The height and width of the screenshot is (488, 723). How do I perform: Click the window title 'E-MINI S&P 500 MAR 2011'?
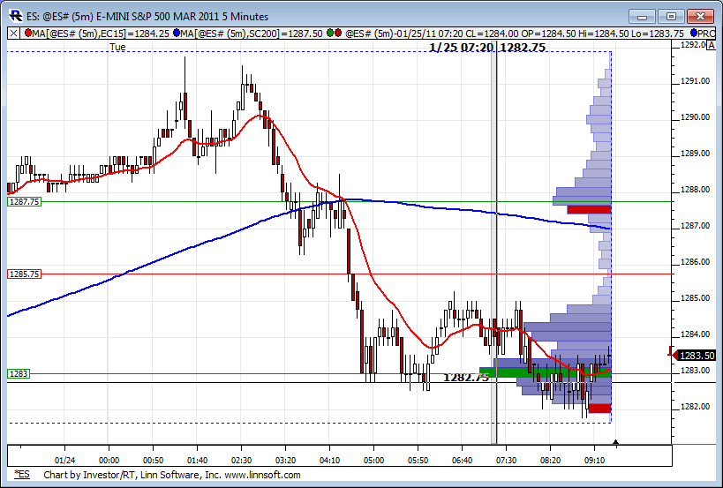pyautogui.click(x=156, y=17)
